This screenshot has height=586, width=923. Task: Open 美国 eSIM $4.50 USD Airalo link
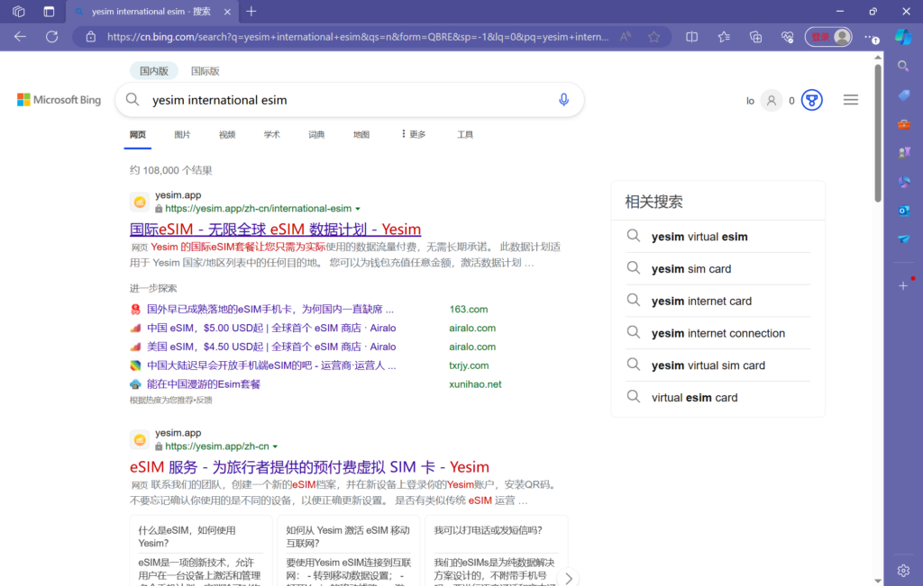[x=271, y=347]
